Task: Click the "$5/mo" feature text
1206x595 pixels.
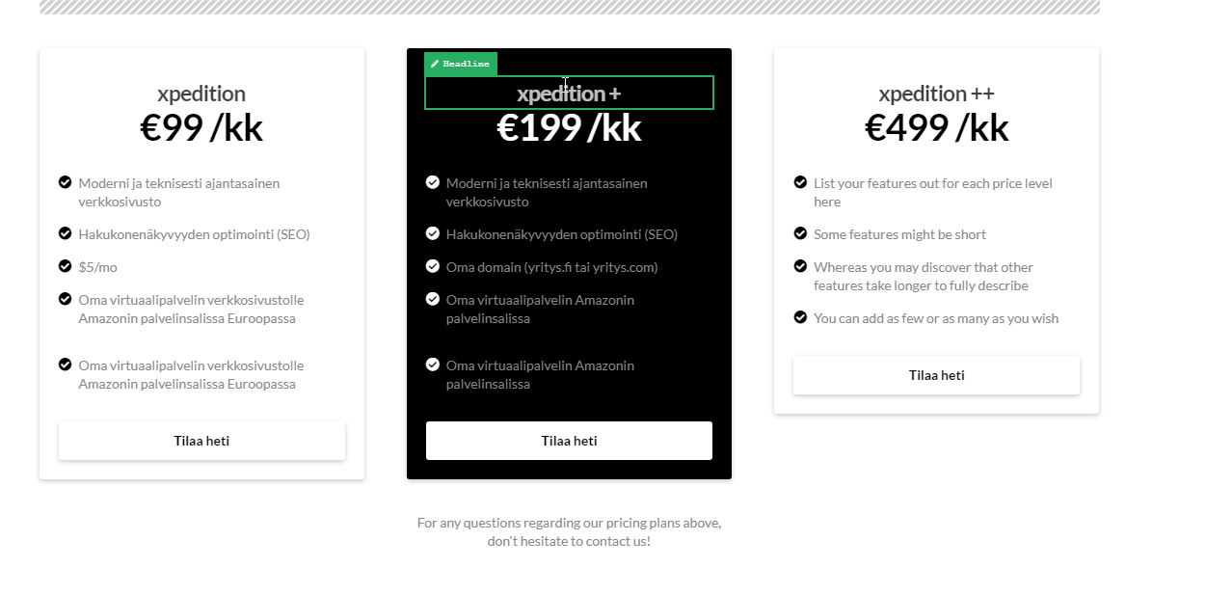Action: [98, 267]
